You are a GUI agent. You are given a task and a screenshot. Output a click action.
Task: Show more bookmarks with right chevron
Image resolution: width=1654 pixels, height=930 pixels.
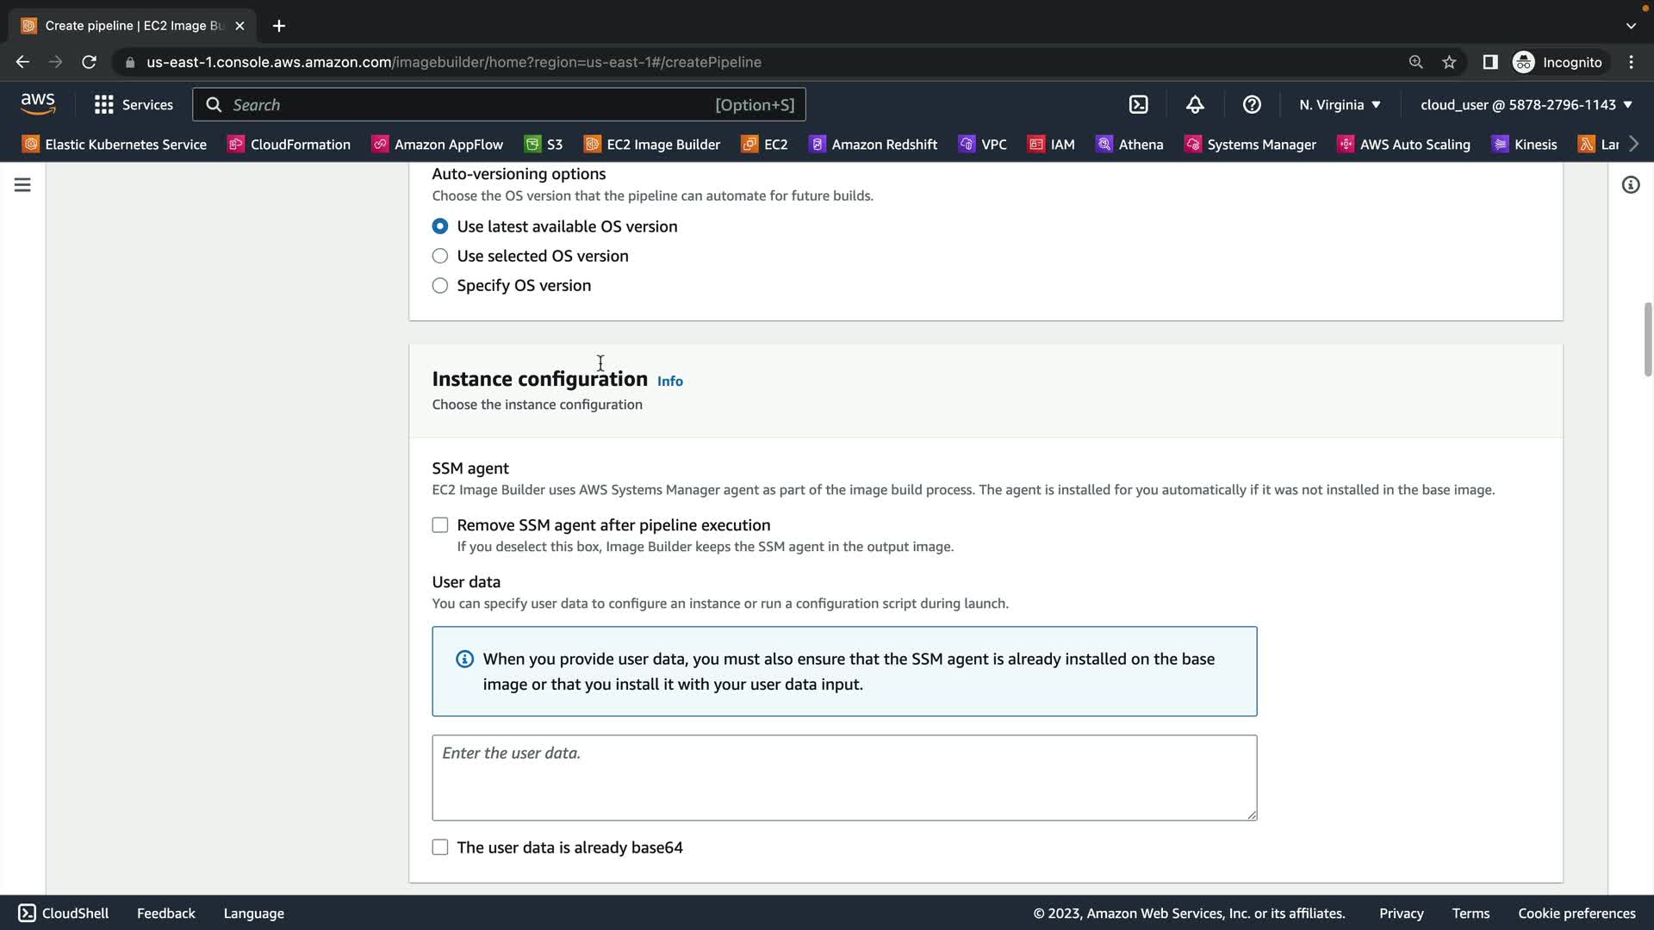(x=1633, y=144)
